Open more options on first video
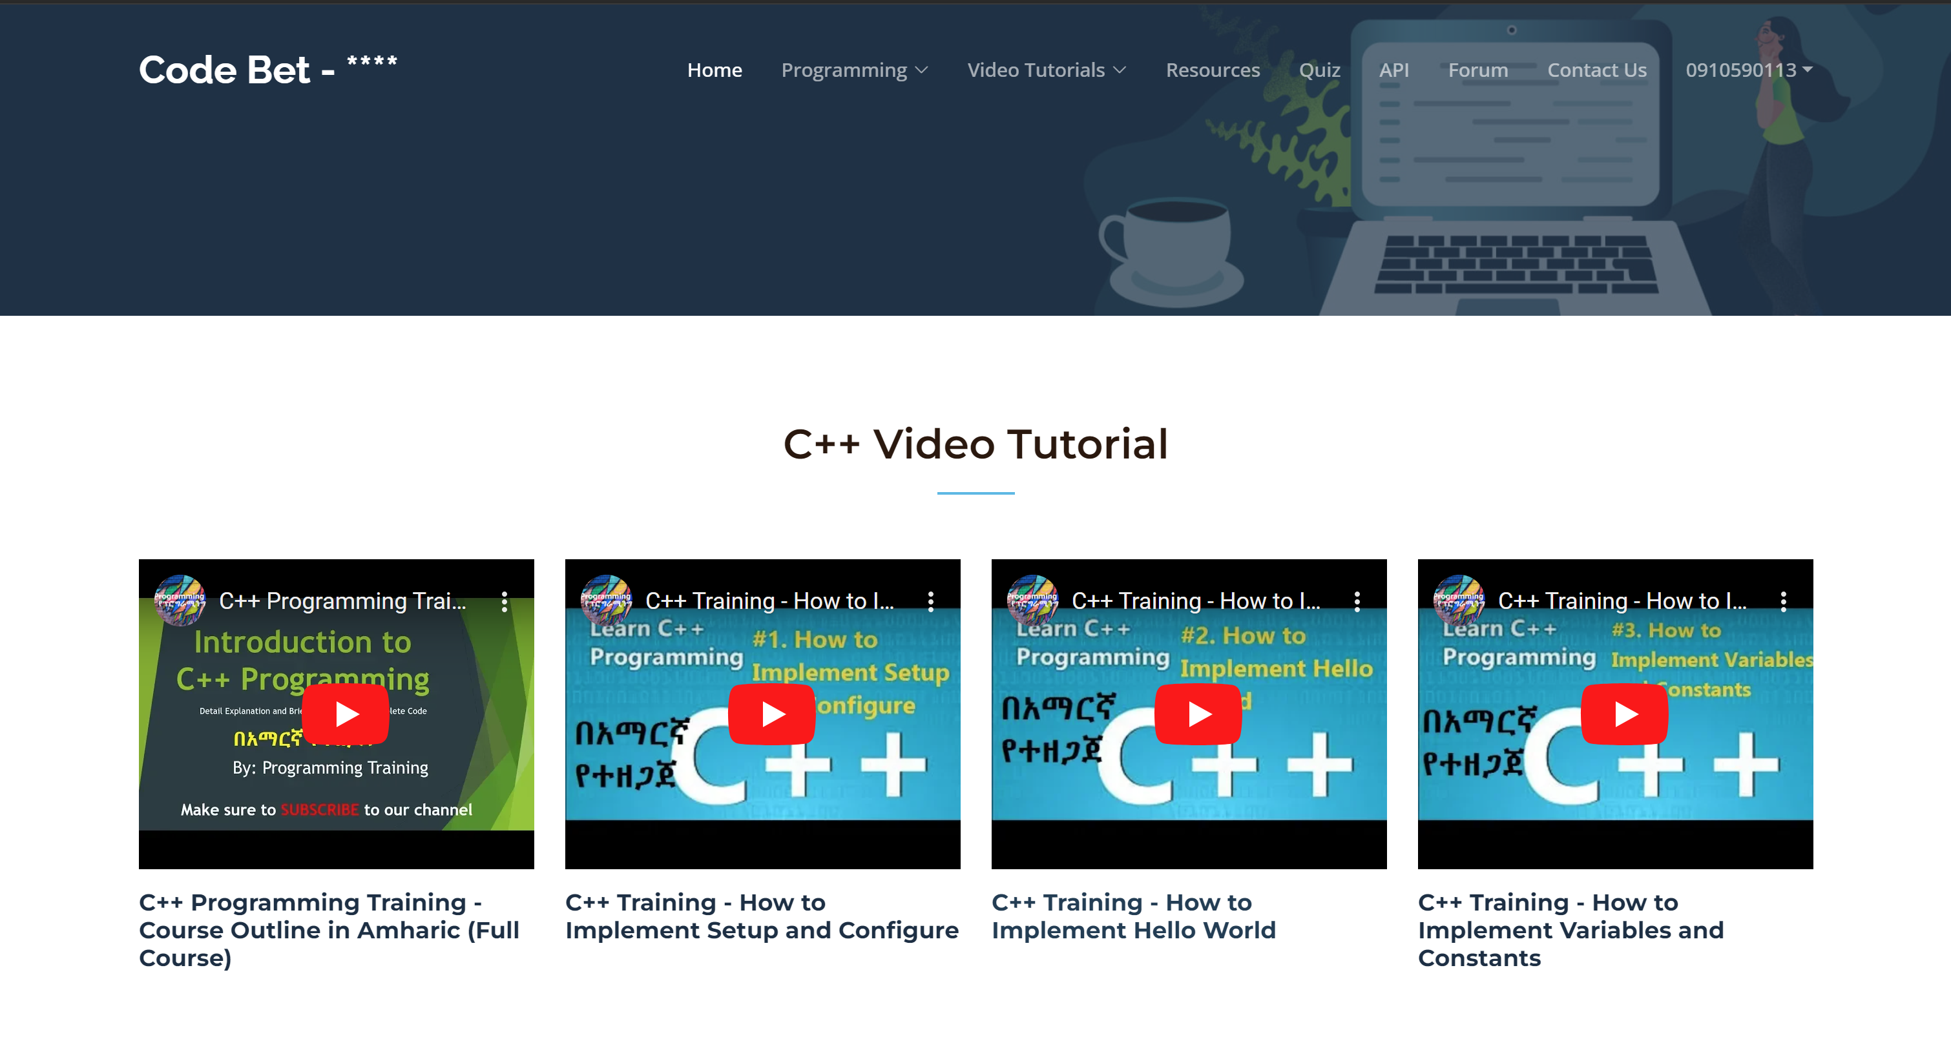 coord(505,602)
